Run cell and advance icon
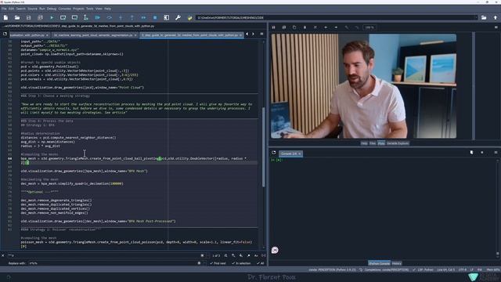This screenshot has height=282, width=501. (x=74, y=17)
